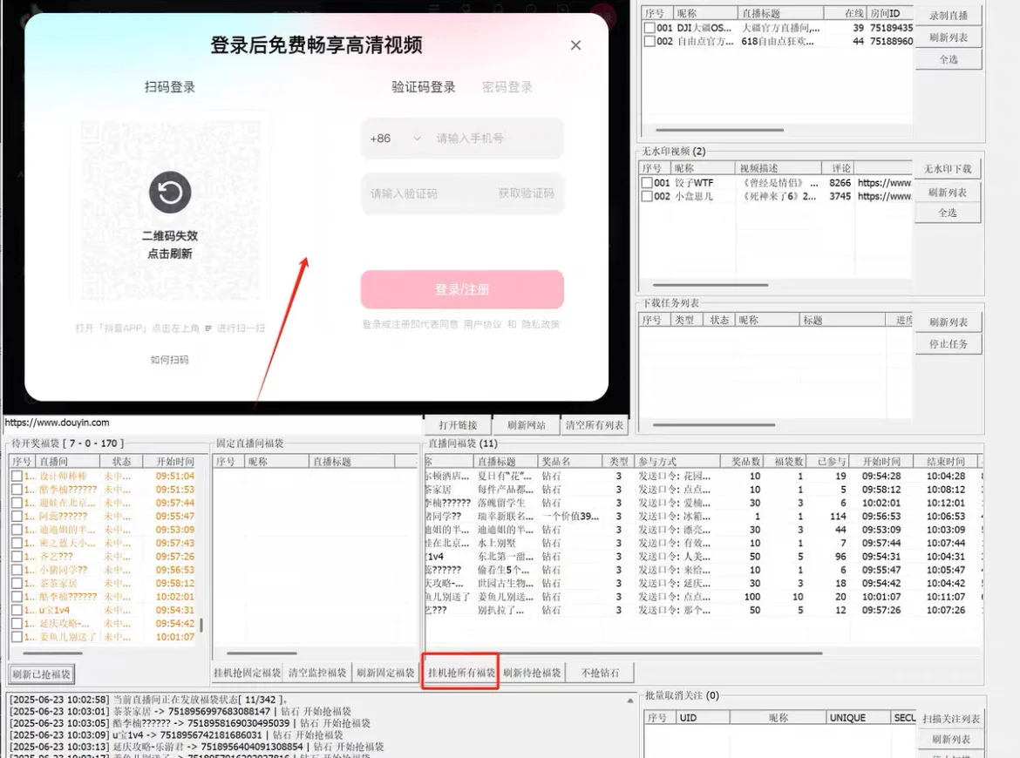1020x758 pixels.
Task: Click the 无水印下载 button
Action: pyautogui.click(x=947, y=167)
